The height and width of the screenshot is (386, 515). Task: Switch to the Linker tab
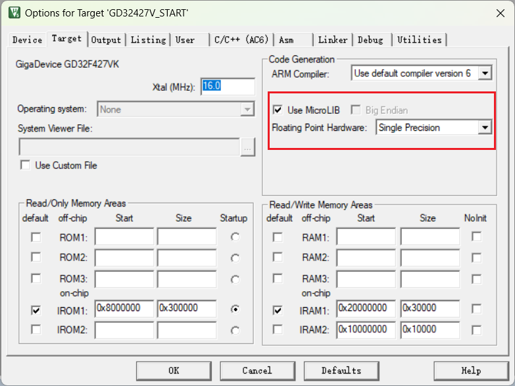[333, 40]
